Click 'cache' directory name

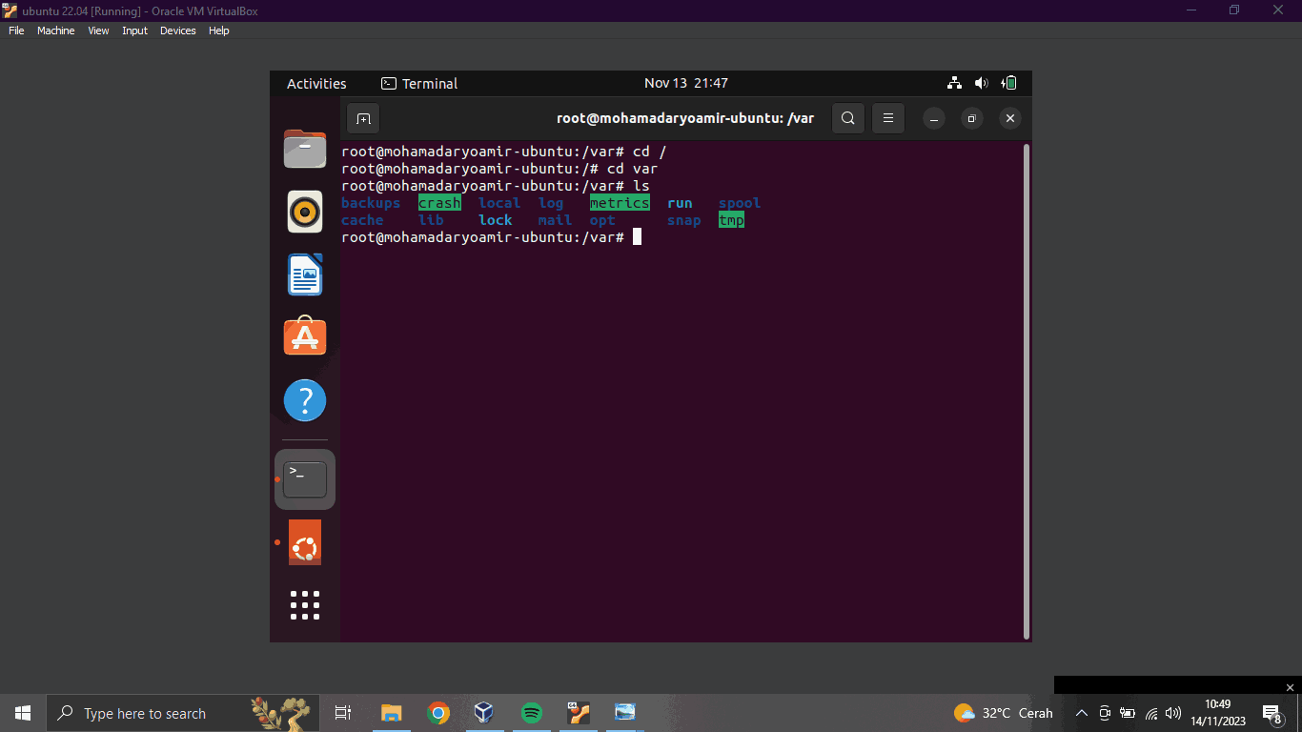pos(362,220)
